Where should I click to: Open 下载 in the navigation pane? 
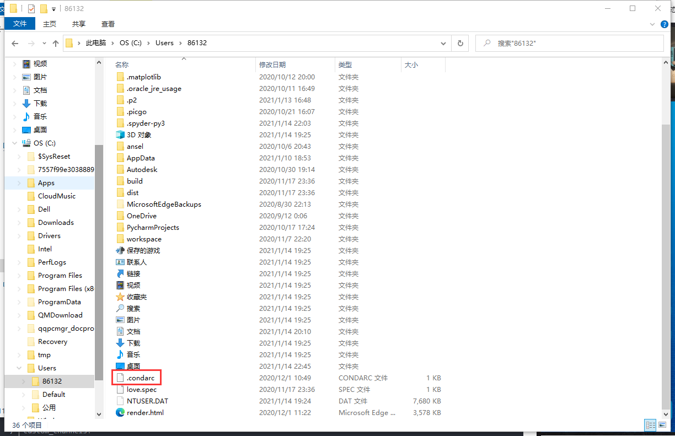coord(40,104)
